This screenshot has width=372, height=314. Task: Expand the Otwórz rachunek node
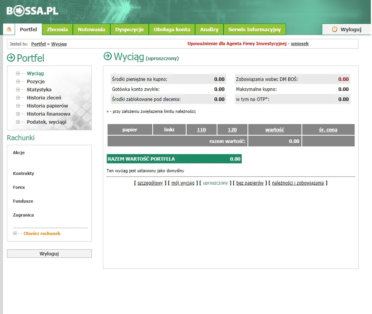tap(15, 233)
